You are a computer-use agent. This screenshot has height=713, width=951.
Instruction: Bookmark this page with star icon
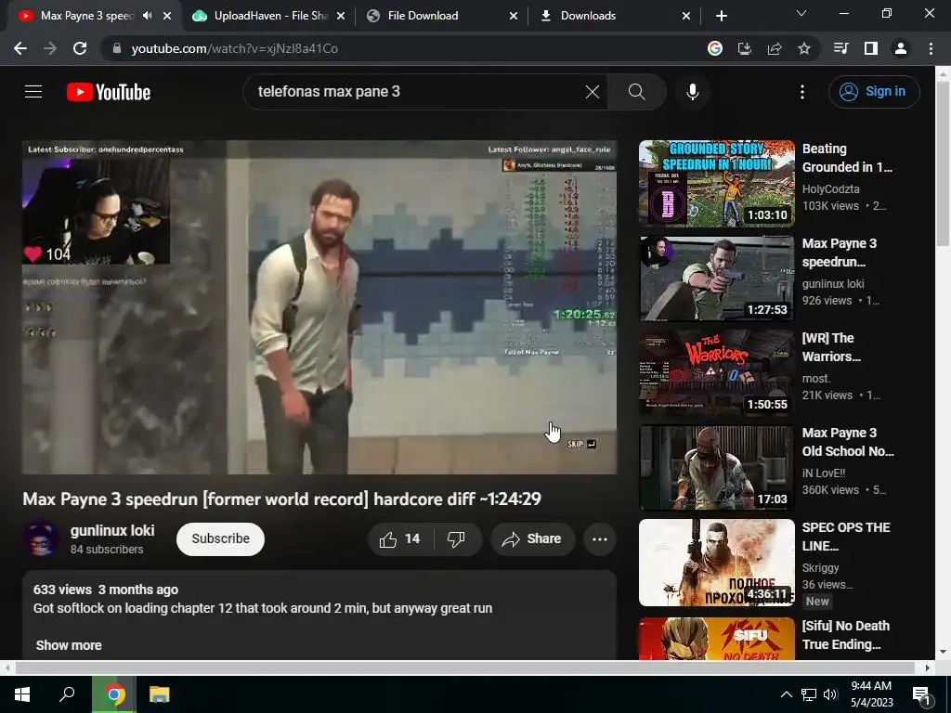(804, 48)
